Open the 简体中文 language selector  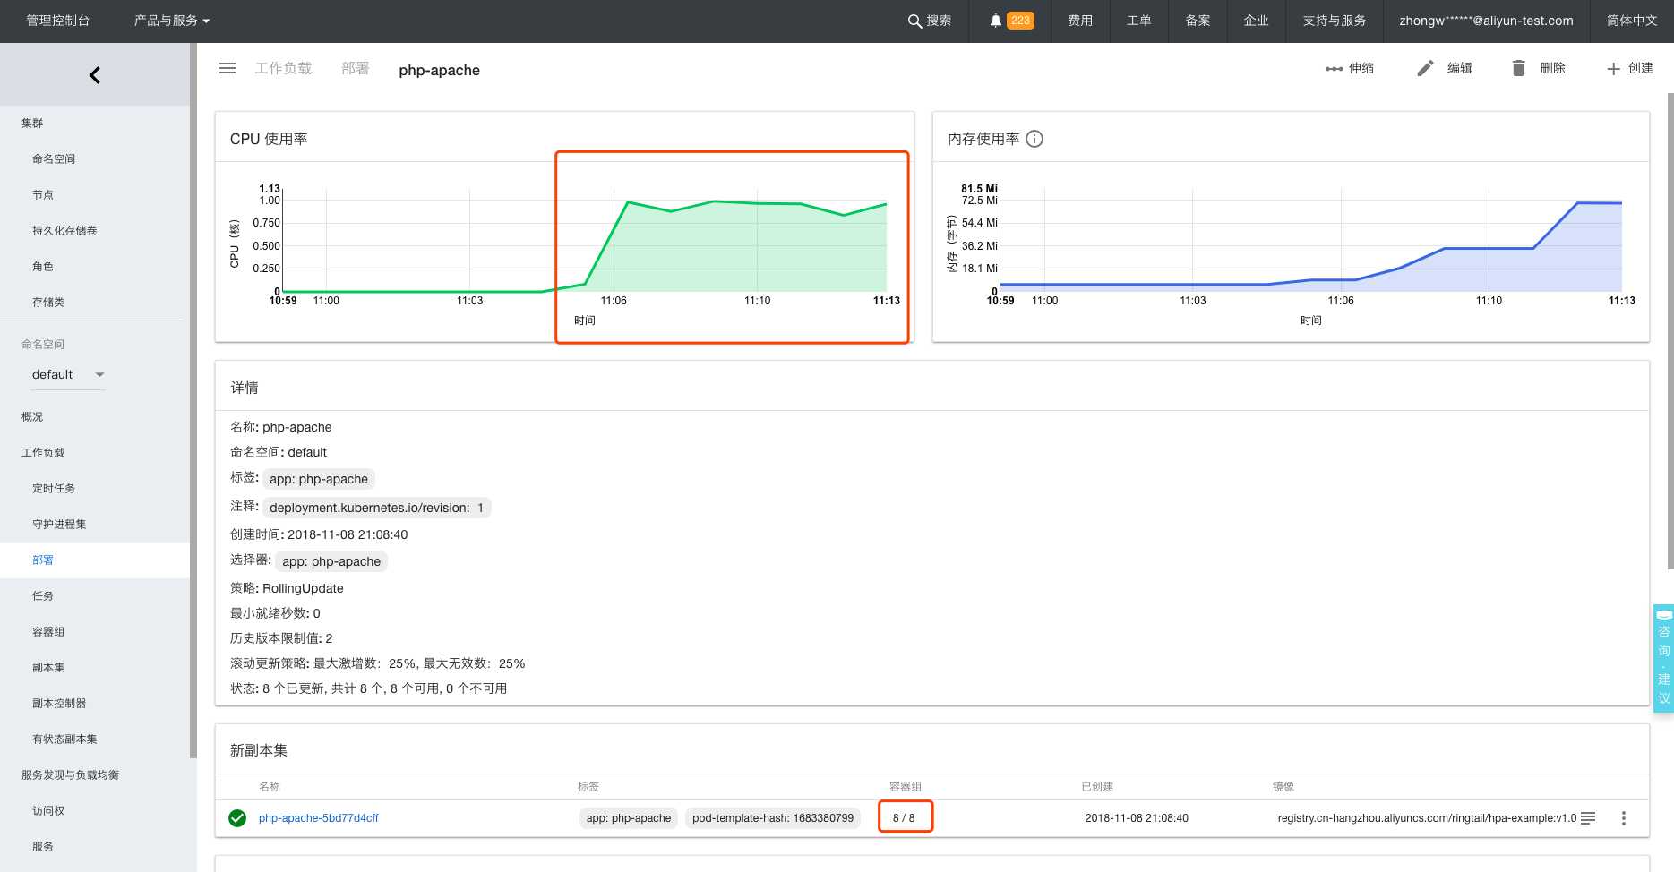1632,21
